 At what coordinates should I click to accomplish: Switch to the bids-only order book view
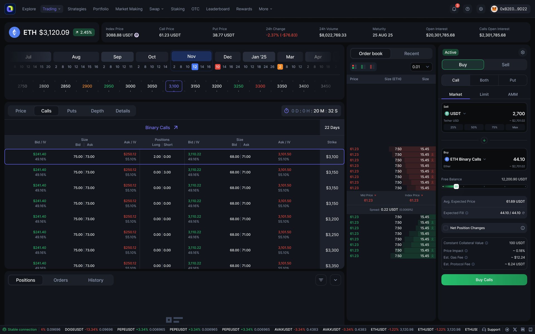point(363,67)
